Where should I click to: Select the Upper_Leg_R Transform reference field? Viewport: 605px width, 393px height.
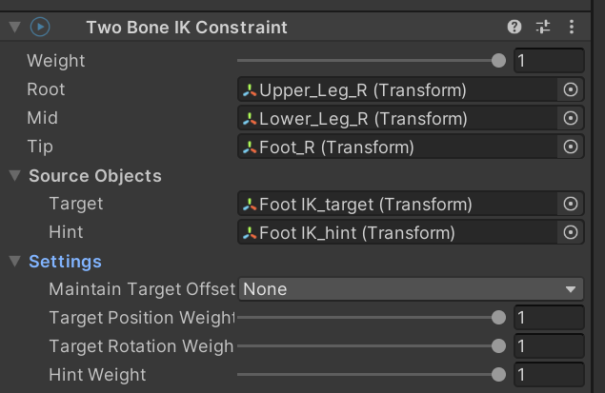[x=395, y=90]
